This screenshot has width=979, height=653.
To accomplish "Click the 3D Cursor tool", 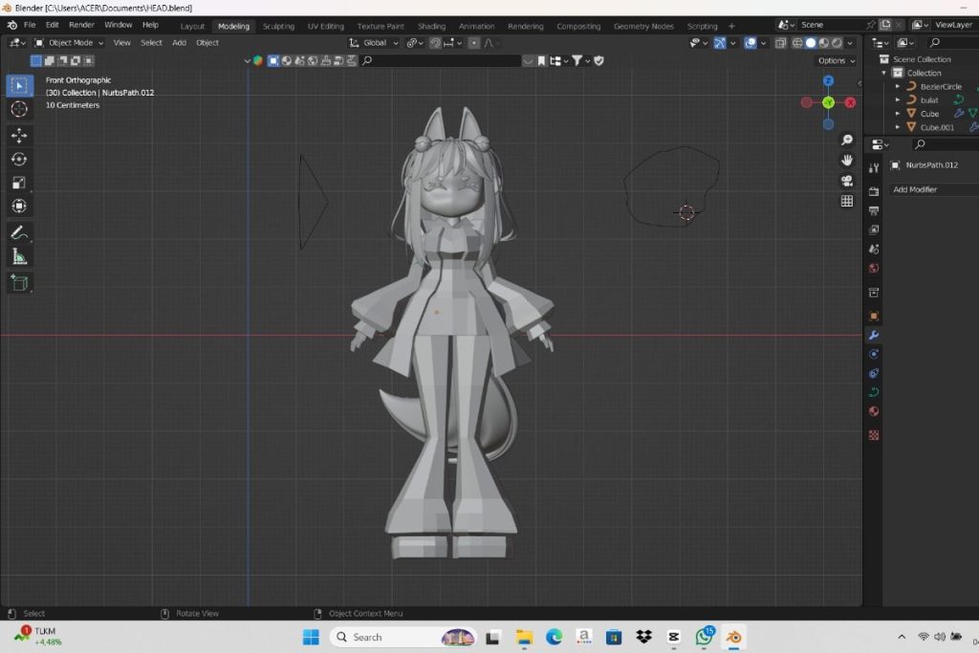I will 19,109.
